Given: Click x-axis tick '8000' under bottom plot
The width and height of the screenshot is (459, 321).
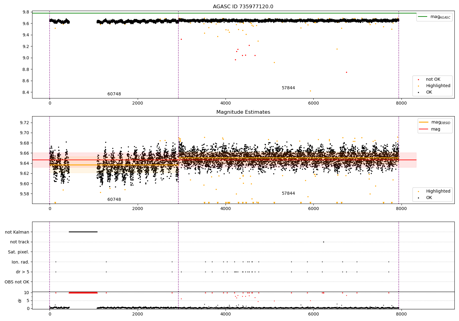Looking at the screenshot, I should click(x=401, y=314).
